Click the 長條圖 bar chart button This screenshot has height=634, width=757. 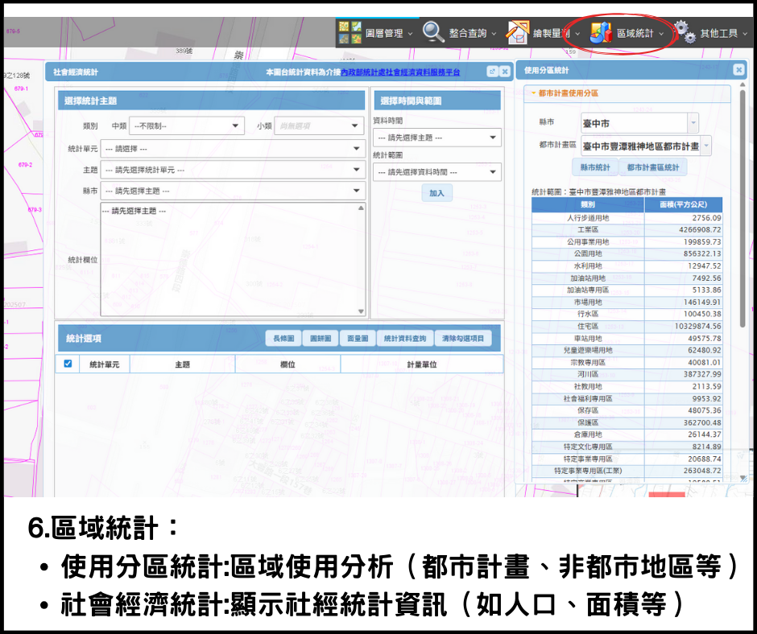click(283, 339)
